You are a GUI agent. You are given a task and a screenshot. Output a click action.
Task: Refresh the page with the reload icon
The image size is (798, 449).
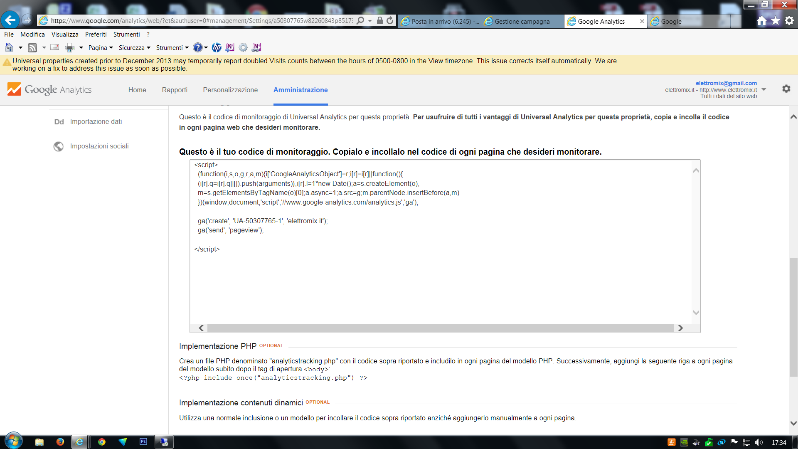click(x=390, y=20)
